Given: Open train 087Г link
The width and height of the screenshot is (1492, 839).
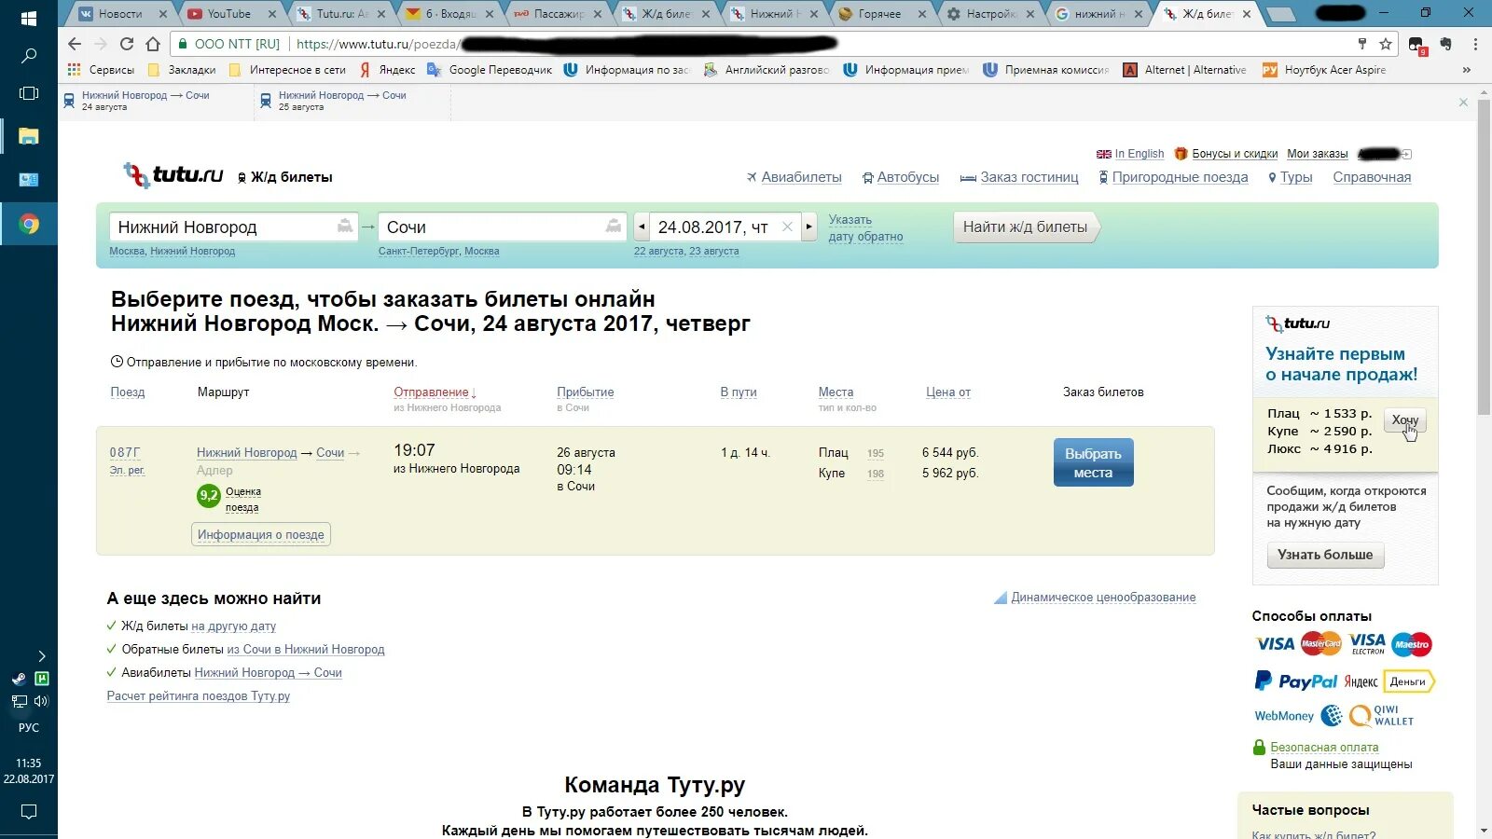Looking at the screenshot, I should [x=124, y=453].
